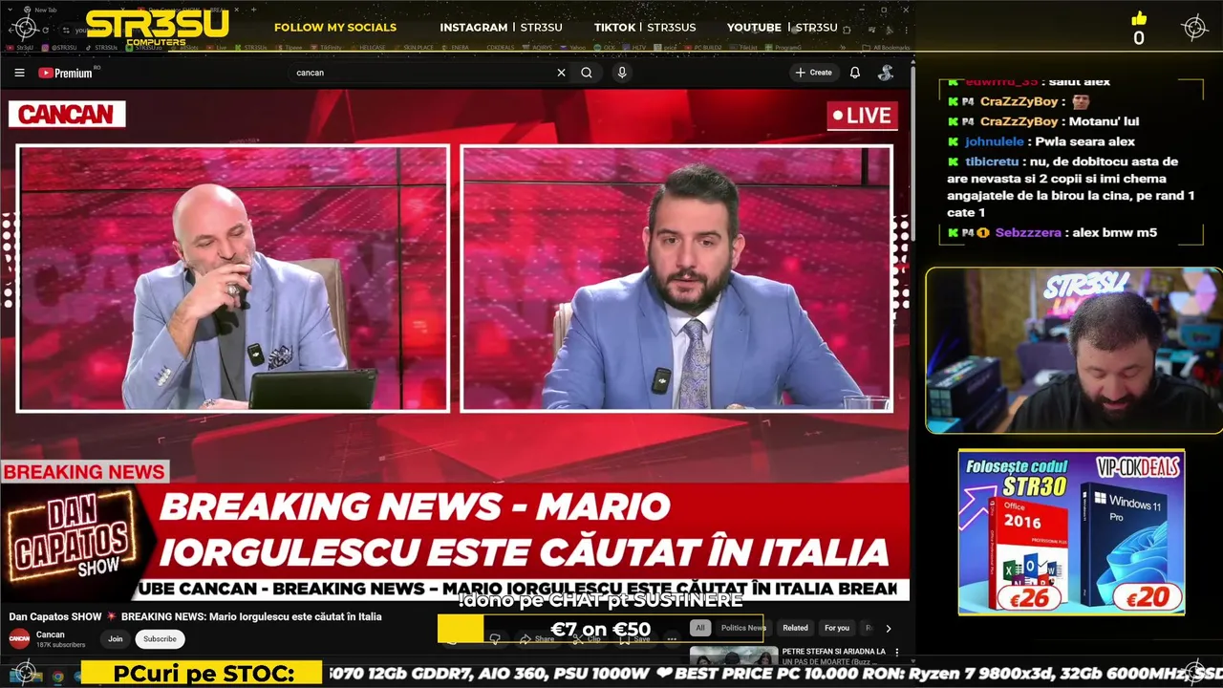Save the video to a playlist
The width and height of the screenshot is (1223, 688).
(635, 638)
